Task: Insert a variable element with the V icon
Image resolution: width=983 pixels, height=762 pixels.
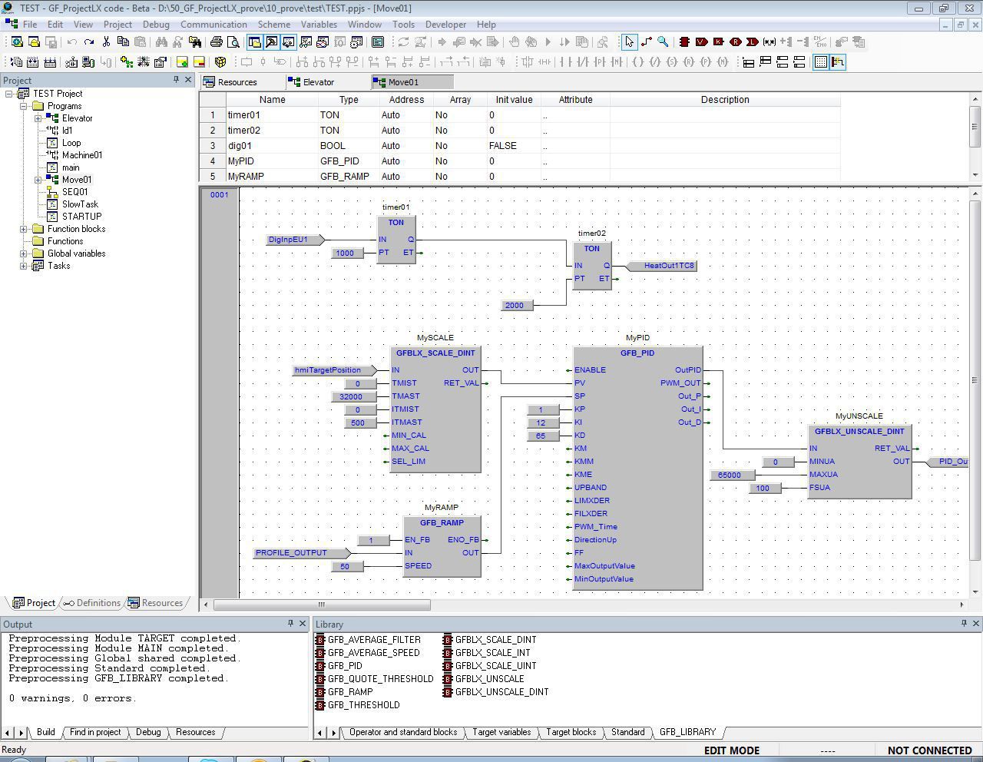Action: [x=701, y=41]
